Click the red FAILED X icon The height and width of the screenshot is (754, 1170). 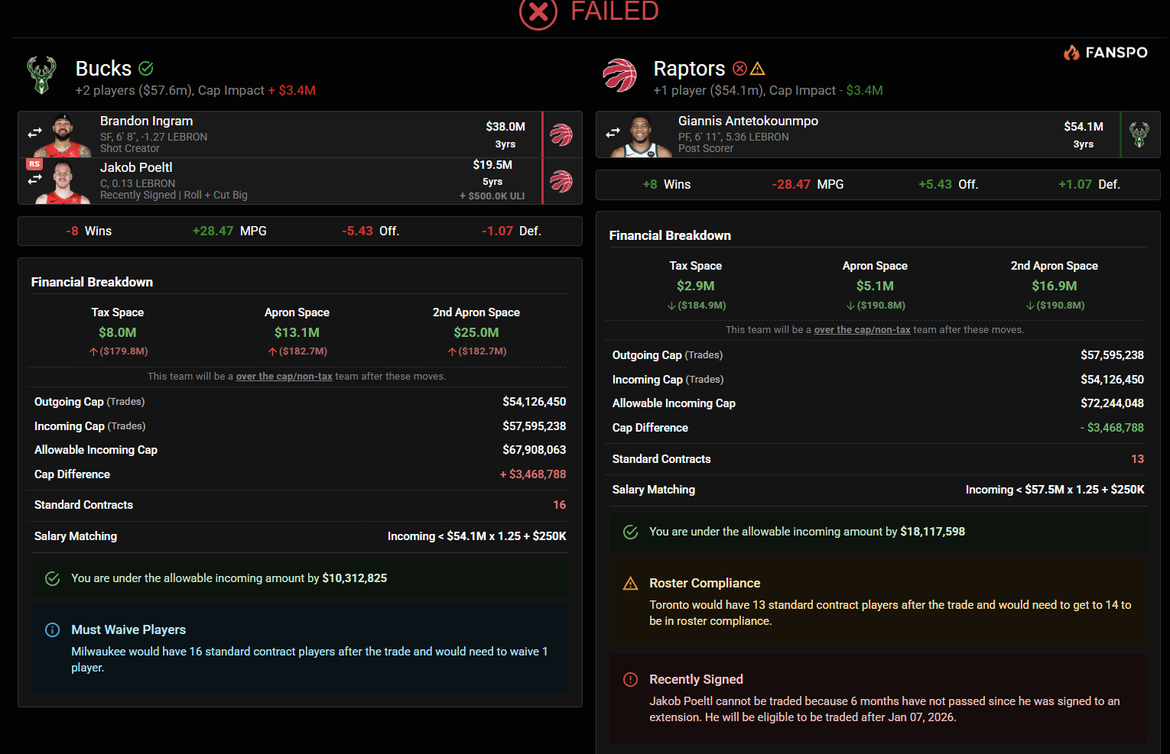[x=538, y=12]
